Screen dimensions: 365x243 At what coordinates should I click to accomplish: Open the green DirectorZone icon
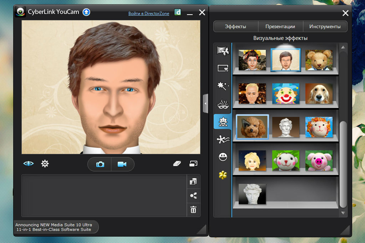[178, 12]
